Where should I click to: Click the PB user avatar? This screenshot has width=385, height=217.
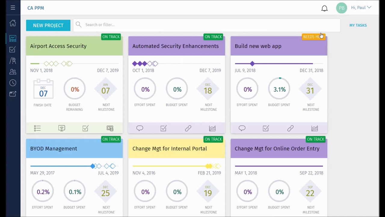(x=341, y=8)
